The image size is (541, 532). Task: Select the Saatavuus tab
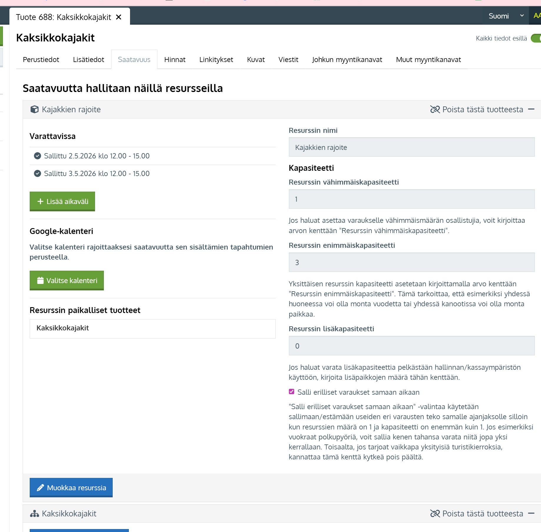(x=134, y=60)
